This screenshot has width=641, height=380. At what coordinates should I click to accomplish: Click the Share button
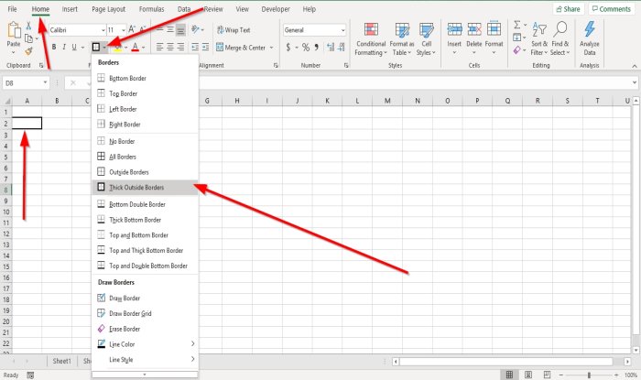coord(568,9)
